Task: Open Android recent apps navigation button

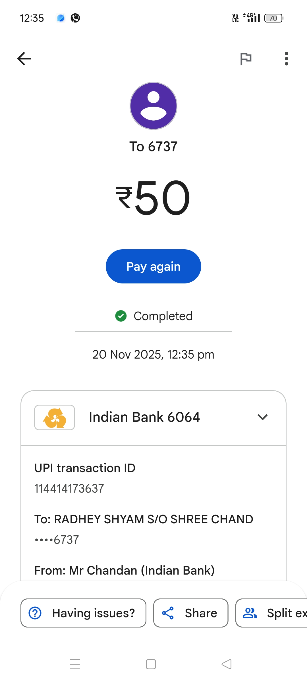Action: pyautogui.click(x=75, y=664)
